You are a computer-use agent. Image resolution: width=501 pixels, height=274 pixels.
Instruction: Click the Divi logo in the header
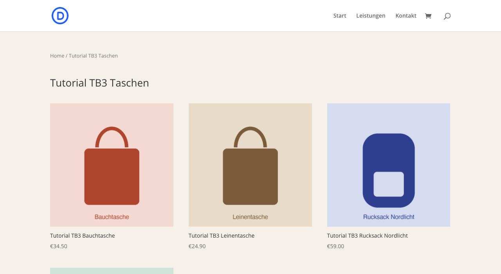(60, 16)
